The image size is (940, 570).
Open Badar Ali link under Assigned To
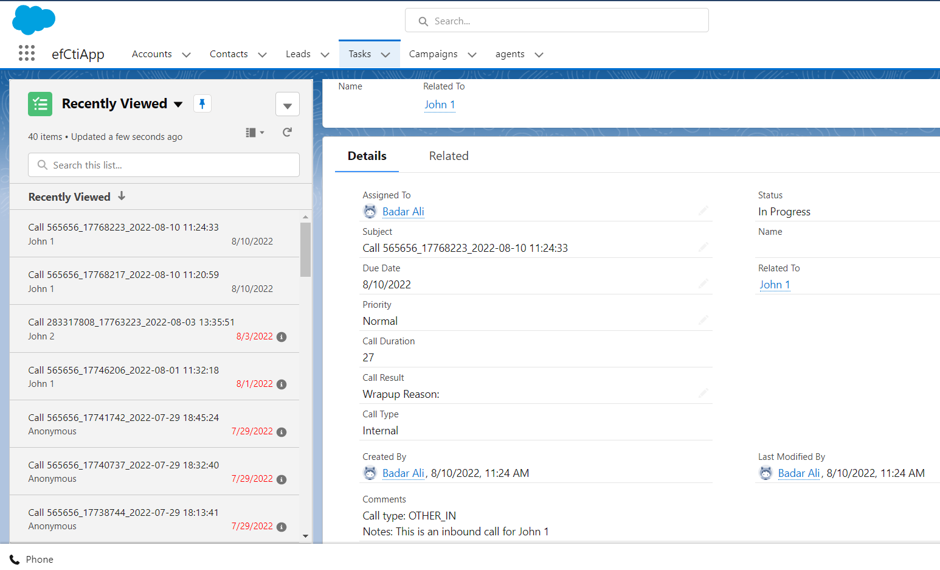[403, 212]
